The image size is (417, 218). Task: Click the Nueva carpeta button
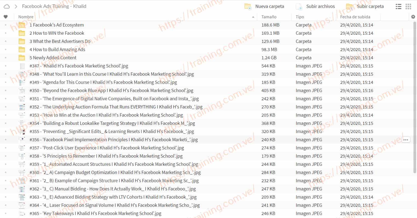pyautogui.click(x=264, y=6)
